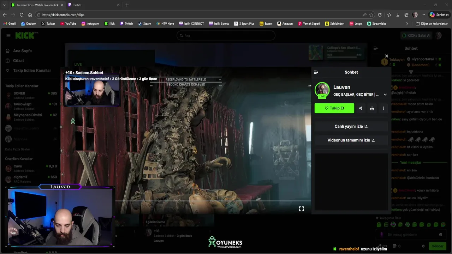Open Steam bookmark
452x254 pixels.
[144, 24]
